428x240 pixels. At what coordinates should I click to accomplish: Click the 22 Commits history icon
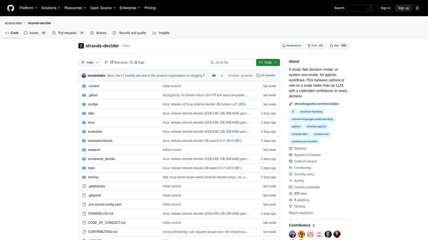pos(258,76)
